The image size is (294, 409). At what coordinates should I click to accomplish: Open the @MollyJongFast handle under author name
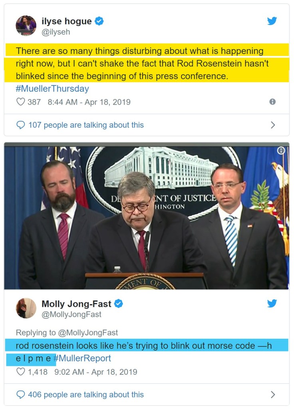pos(72,314)
